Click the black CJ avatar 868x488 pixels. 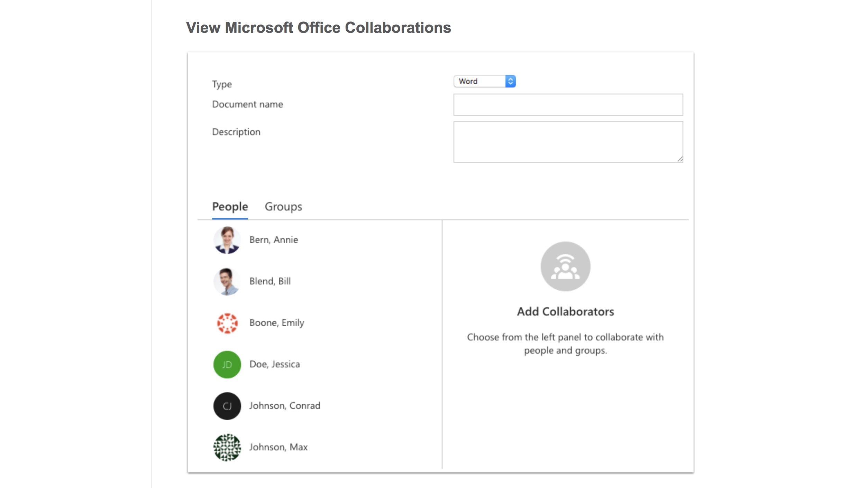tap(227, 406)
